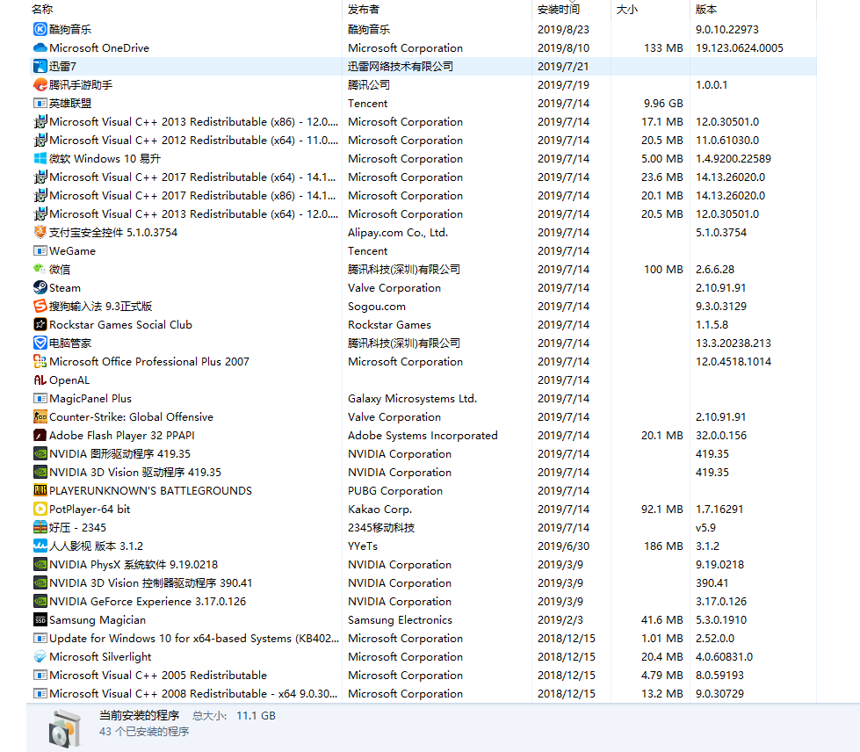860x752 pixels.
Task: Select NVIDIA 3D Vision 控制器驱动程序 390.41 name
Action: [x=151, y=583]
